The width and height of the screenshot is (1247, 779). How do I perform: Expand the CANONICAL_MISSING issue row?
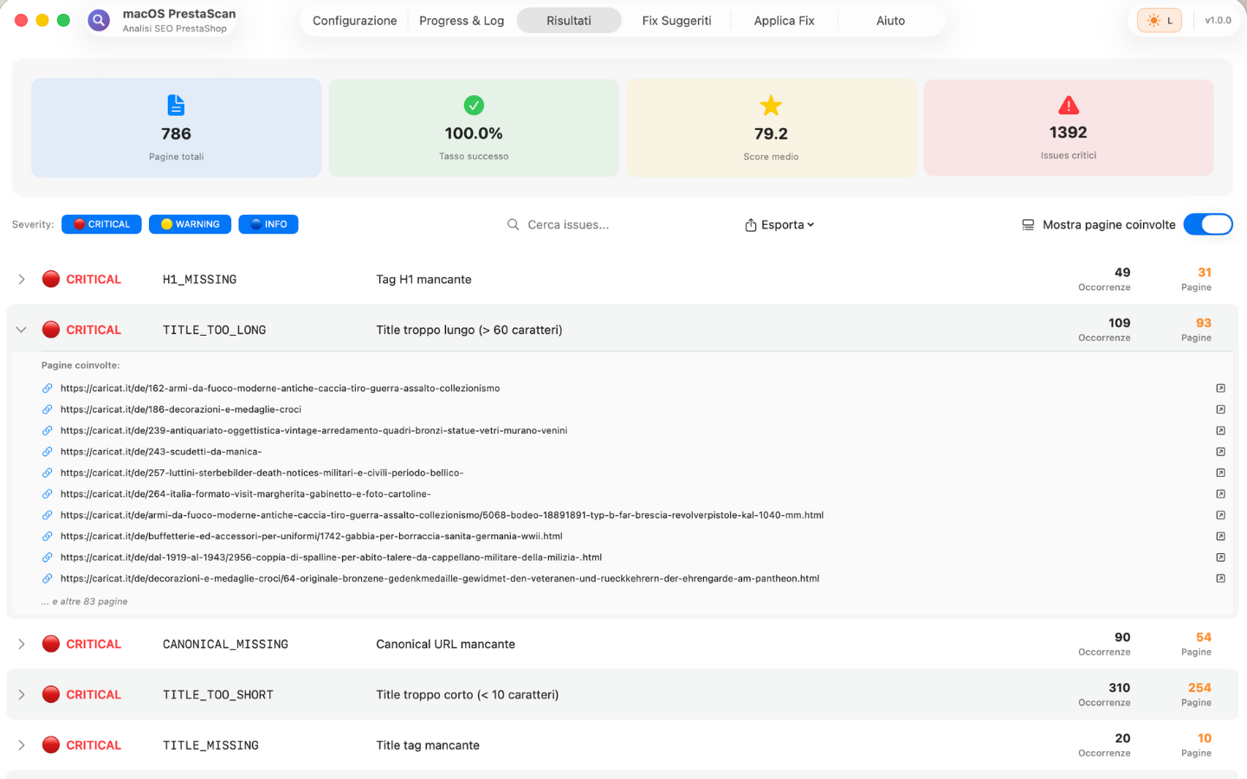22,644
